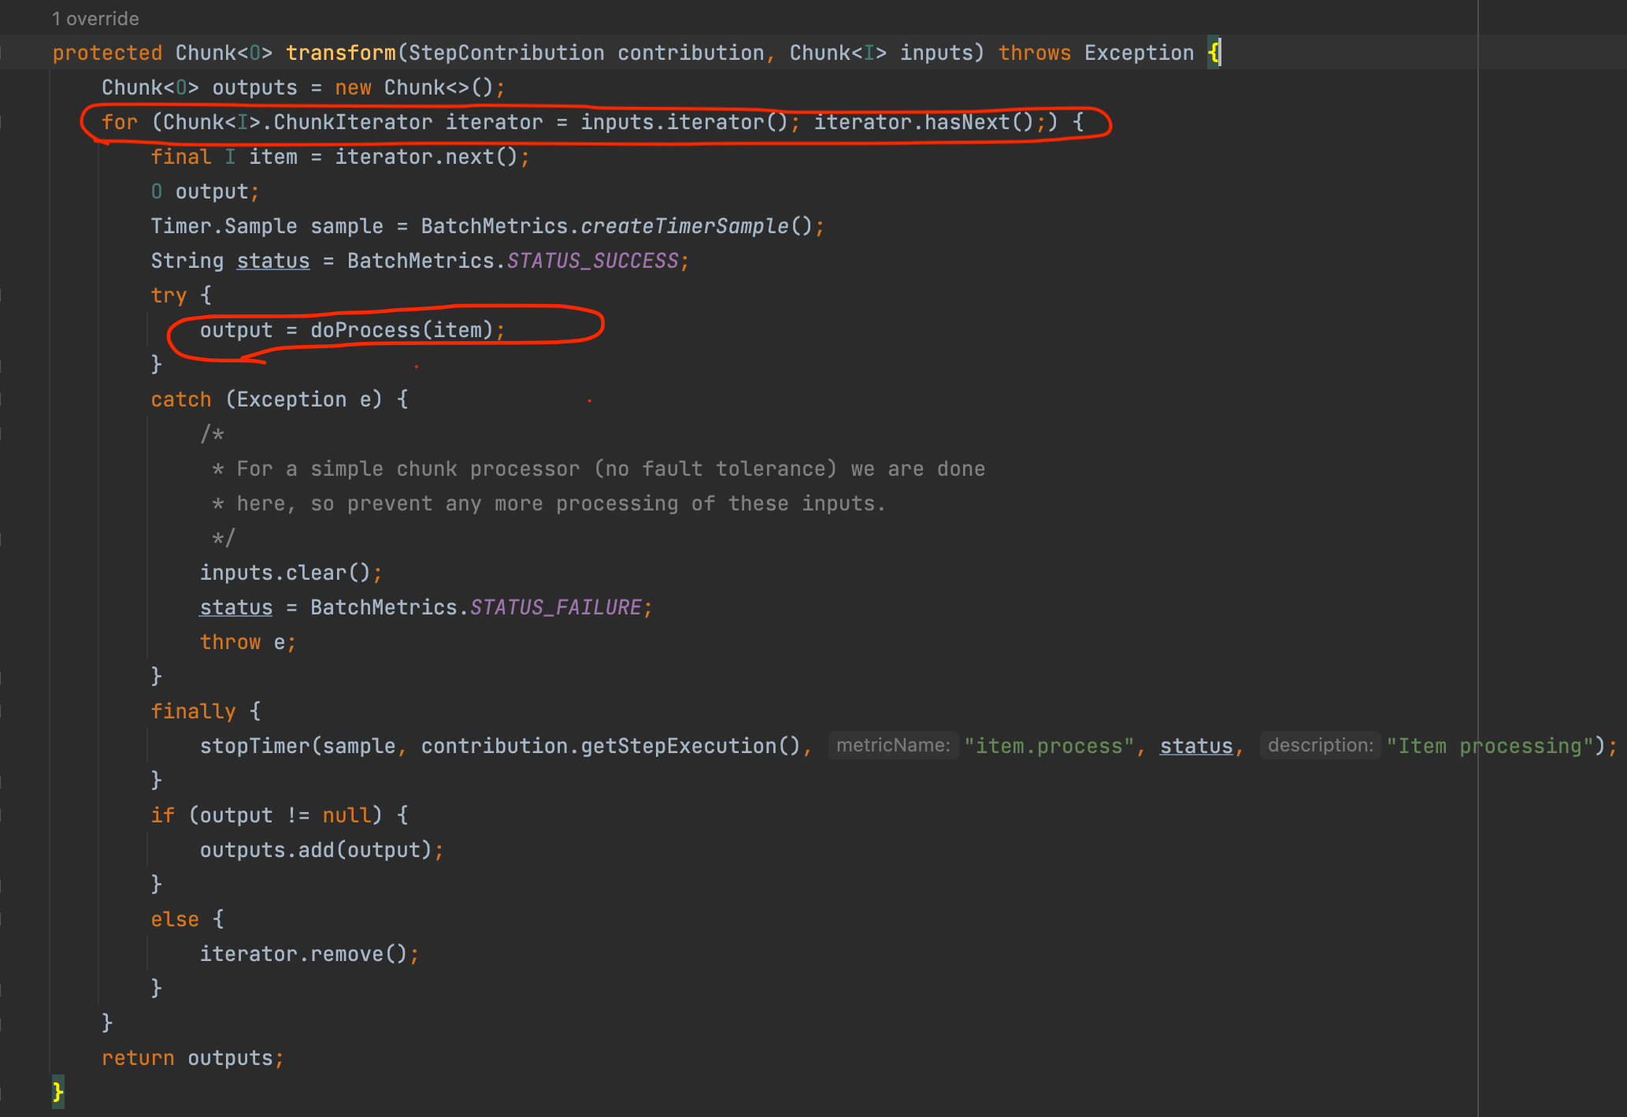Click the "throw e" statement
This screenshot has width=1627, height=1117.
click(248, 642)
